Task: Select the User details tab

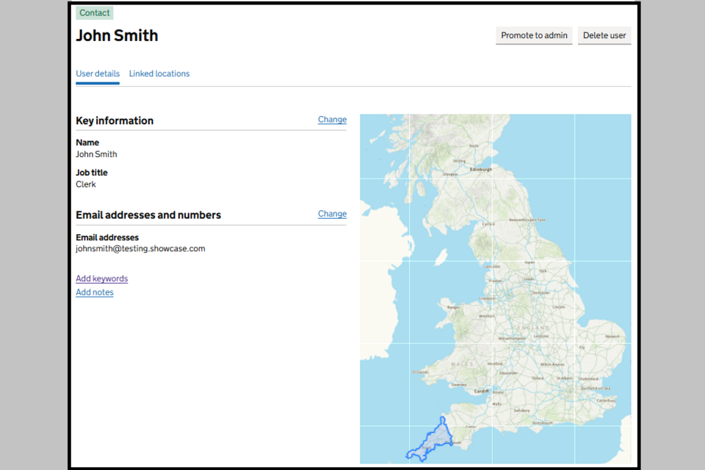Action: [x=98, y=73]
